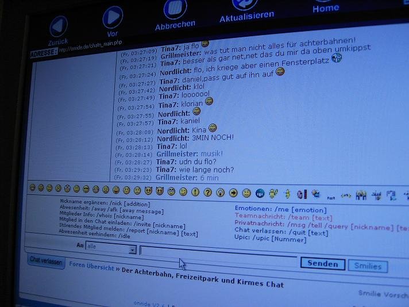Insert the first yellow smiley in row

[32, 188]
